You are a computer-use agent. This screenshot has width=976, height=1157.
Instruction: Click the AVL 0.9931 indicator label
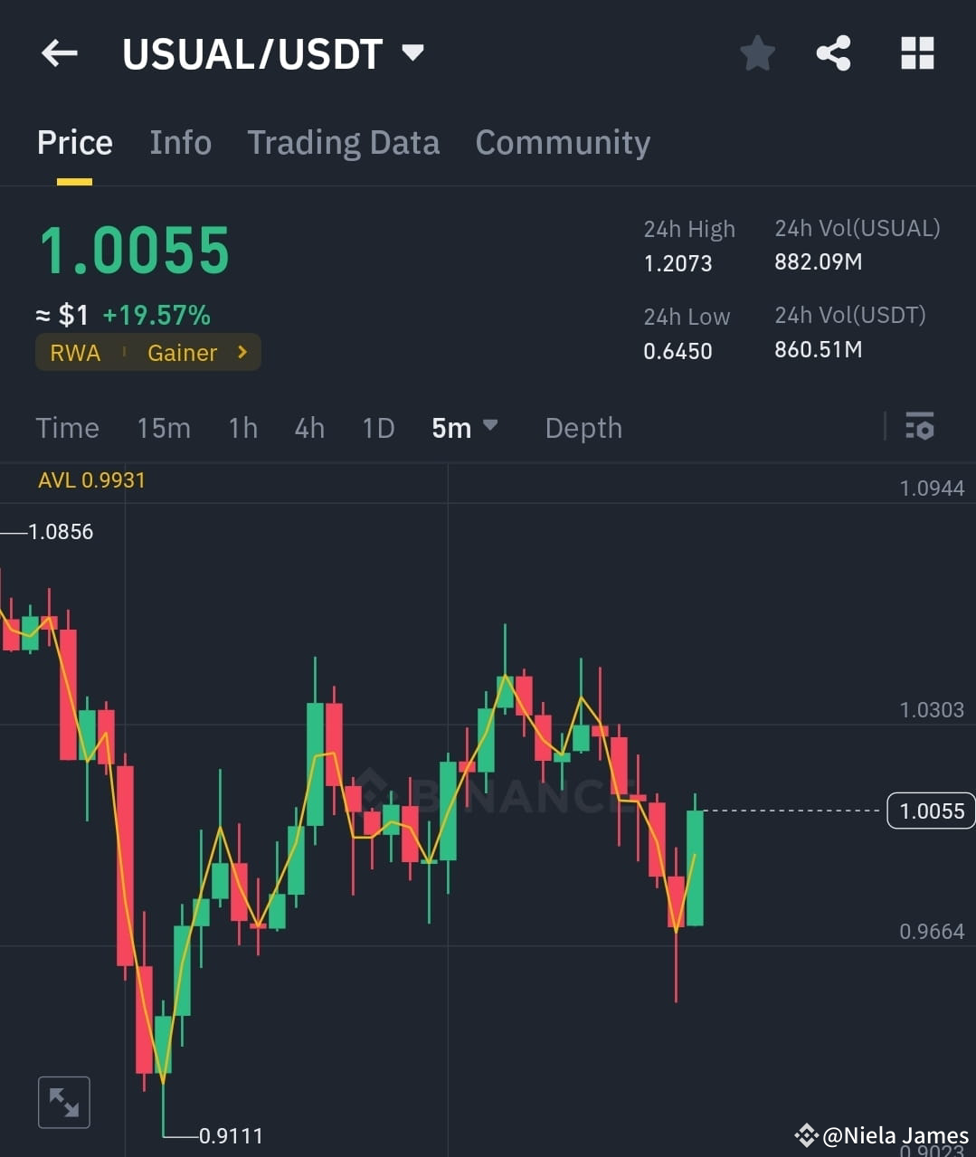91,480
